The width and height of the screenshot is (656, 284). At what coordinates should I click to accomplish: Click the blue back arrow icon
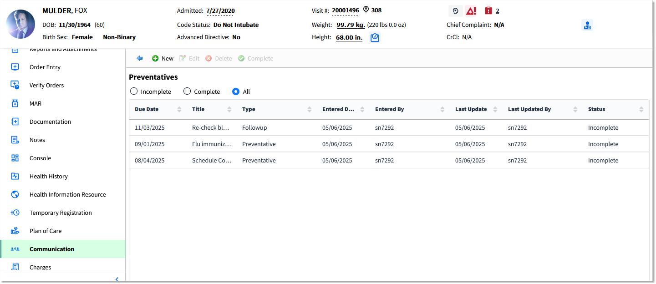click(x=140, y=58)
